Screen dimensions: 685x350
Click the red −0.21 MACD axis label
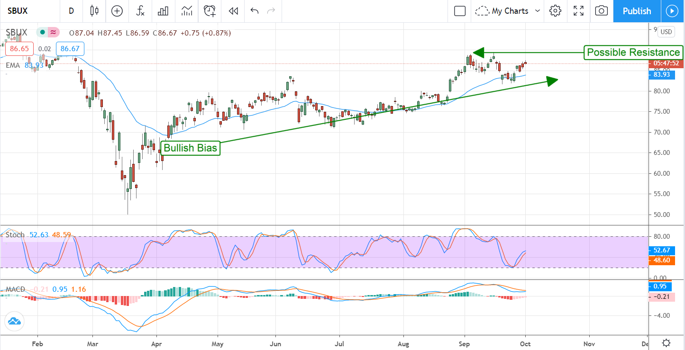tap(662, 296)
